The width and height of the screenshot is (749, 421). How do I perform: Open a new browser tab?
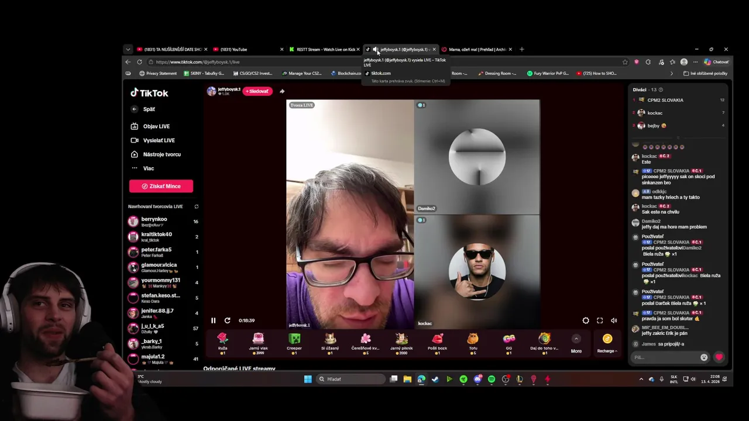tap(522, 50)
